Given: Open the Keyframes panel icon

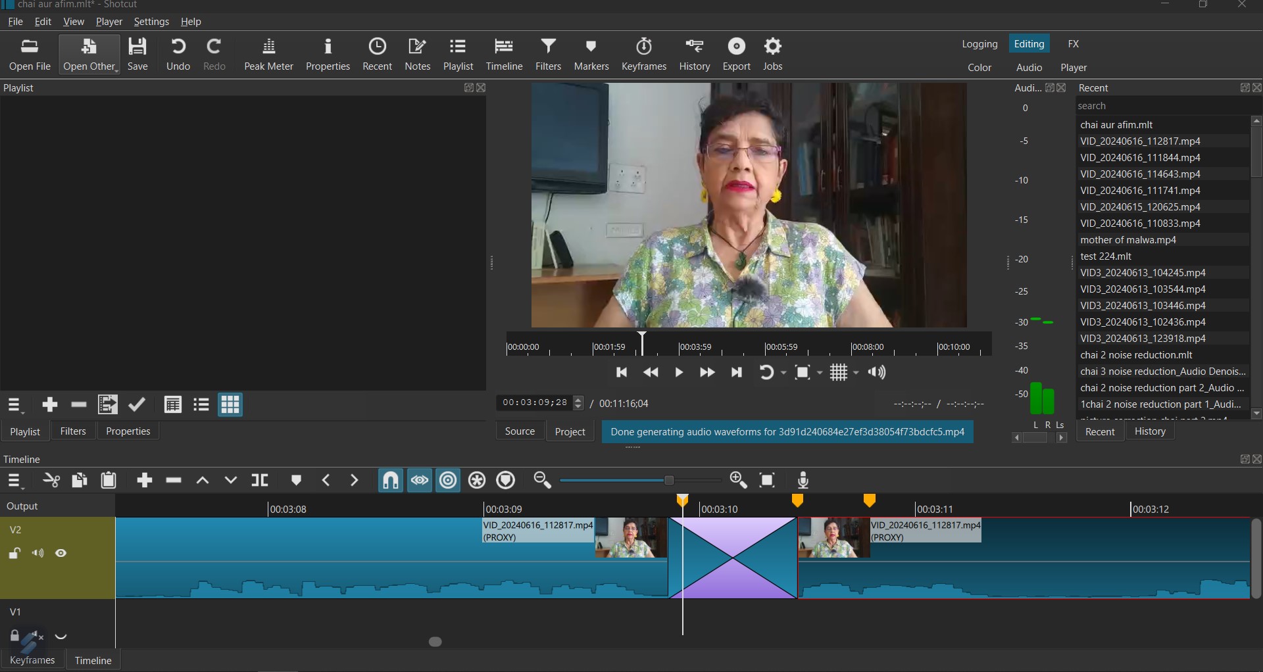Looking at the screenshot, I should [643, 54].
